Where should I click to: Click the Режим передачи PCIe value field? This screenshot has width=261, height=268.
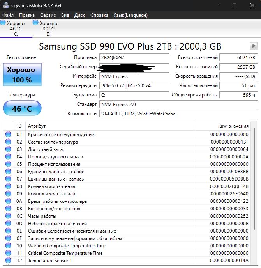[134, 85]
